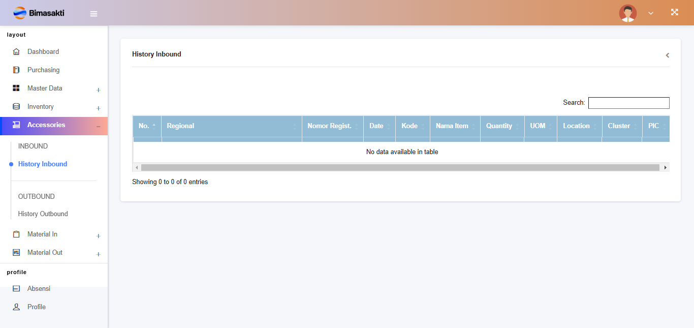Click the Profile person icon
Screen dimensions: 694x328
[x=16, y=307]
